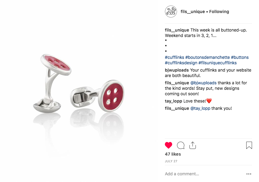The height and width of the screenshot is (182, 259).
Task: Open the three-dot more options menu
Action: (249, 174)
